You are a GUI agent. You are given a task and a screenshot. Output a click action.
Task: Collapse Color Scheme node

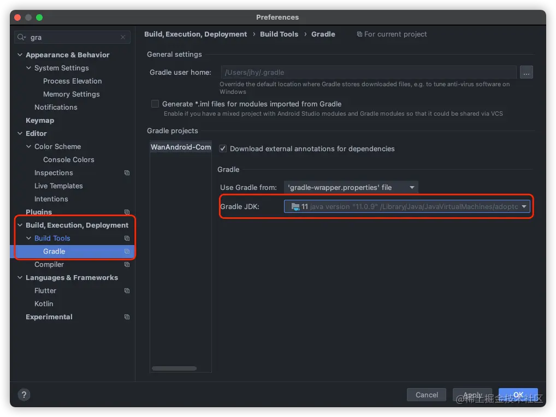29,146
